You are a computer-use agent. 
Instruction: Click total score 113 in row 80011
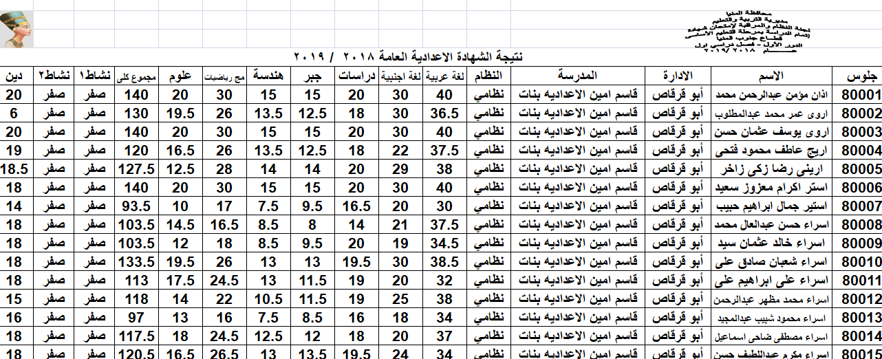point(137,280)
